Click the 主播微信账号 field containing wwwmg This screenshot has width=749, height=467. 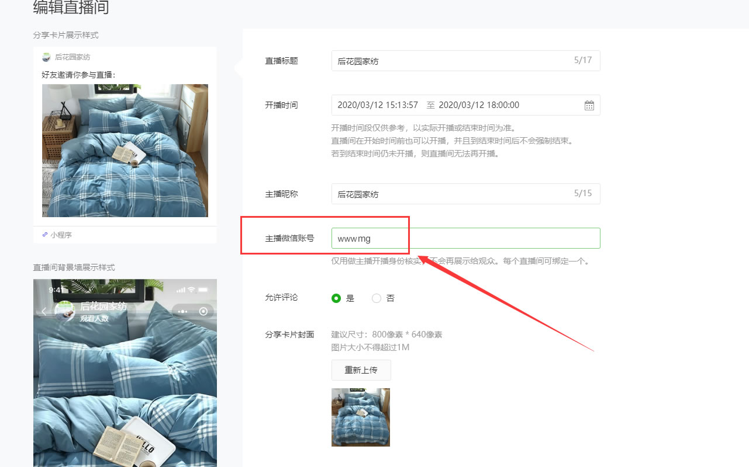click(x=465, y=238)
